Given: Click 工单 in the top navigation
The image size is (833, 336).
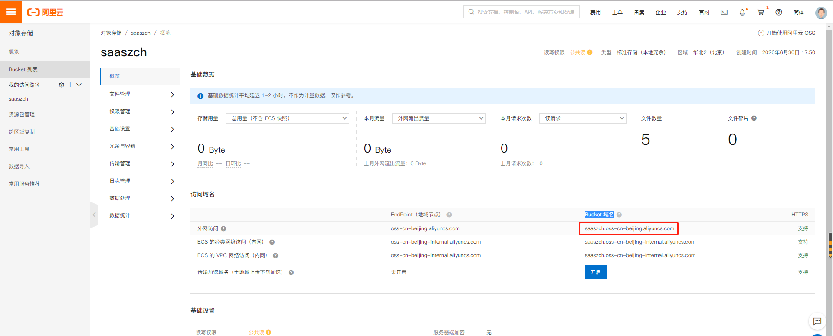Looking at the screenshot, I should point(617,13).
